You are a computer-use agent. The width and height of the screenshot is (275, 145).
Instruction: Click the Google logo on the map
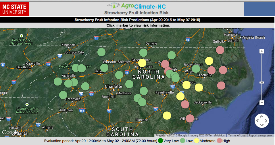[10, 133]
